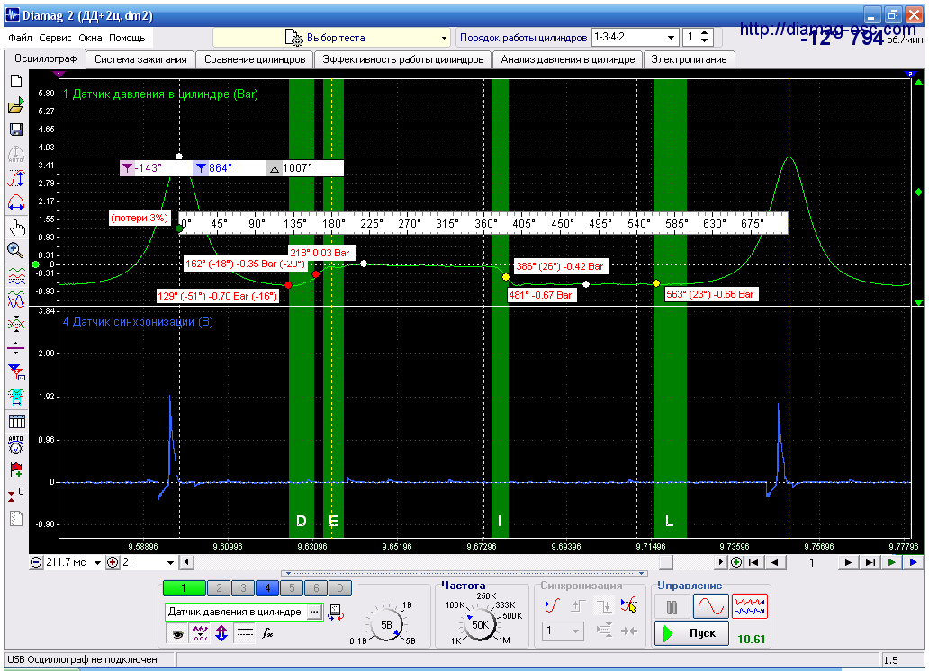Screen dimensions: 929x671
Task: Click the blue up-down arrows invert icon
Action: (221, 634)
